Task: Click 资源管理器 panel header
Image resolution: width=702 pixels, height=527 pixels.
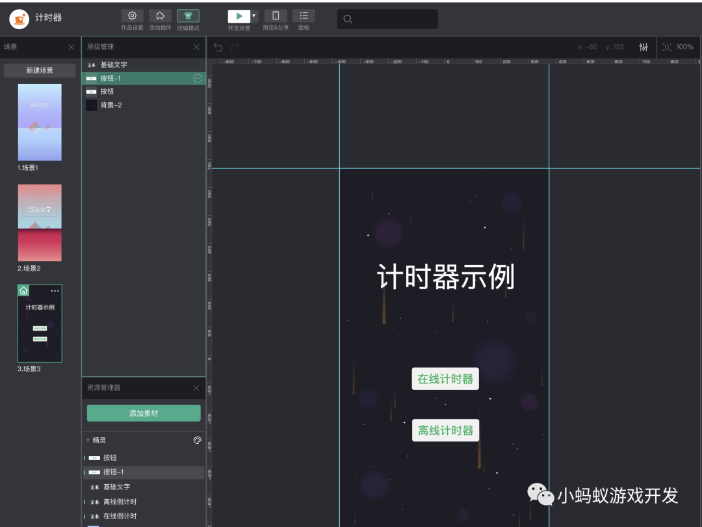Action: 104,388
